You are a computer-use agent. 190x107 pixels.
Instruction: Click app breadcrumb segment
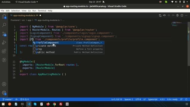(x=29, y=20)
